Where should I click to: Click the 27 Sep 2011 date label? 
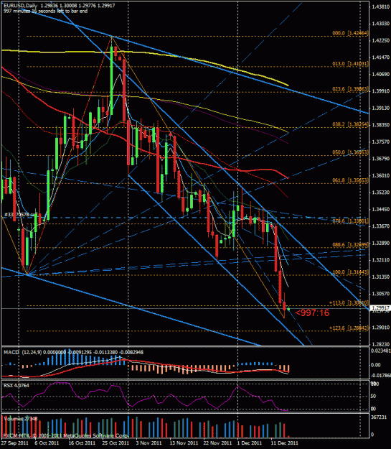click(14, 443)
